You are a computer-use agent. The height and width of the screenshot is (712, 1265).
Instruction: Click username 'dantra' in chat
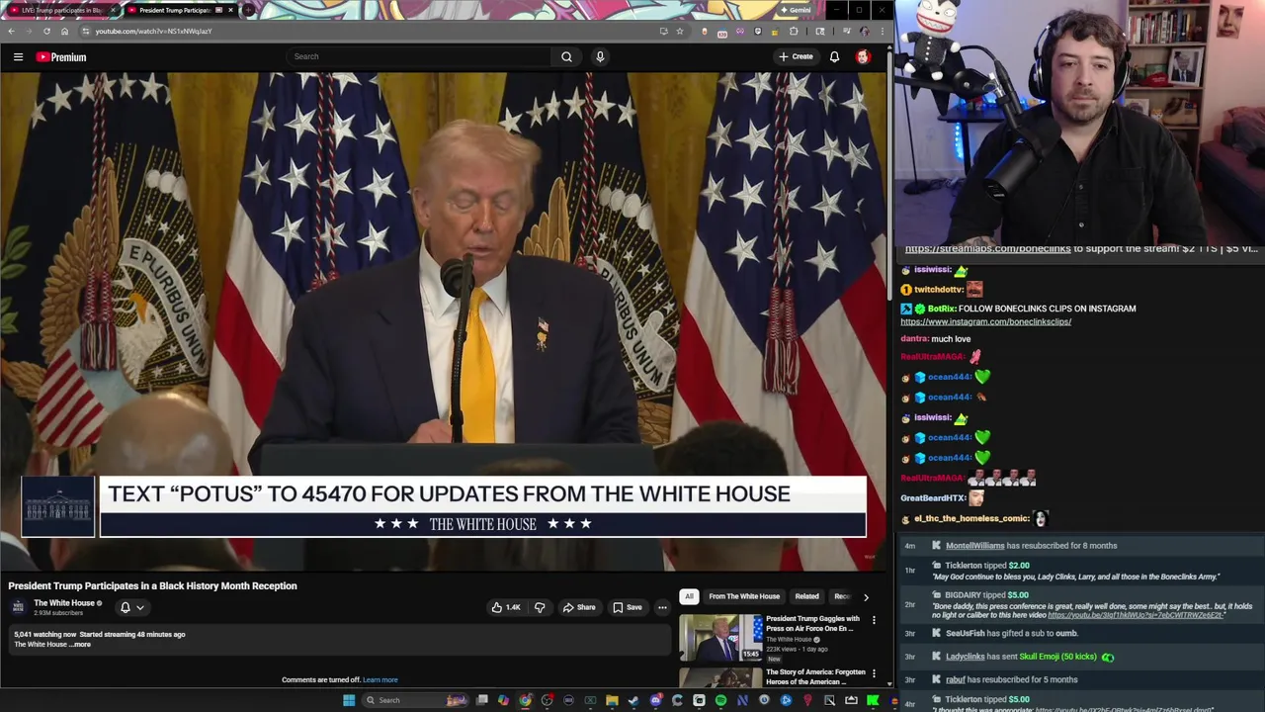tap(914, 338)
